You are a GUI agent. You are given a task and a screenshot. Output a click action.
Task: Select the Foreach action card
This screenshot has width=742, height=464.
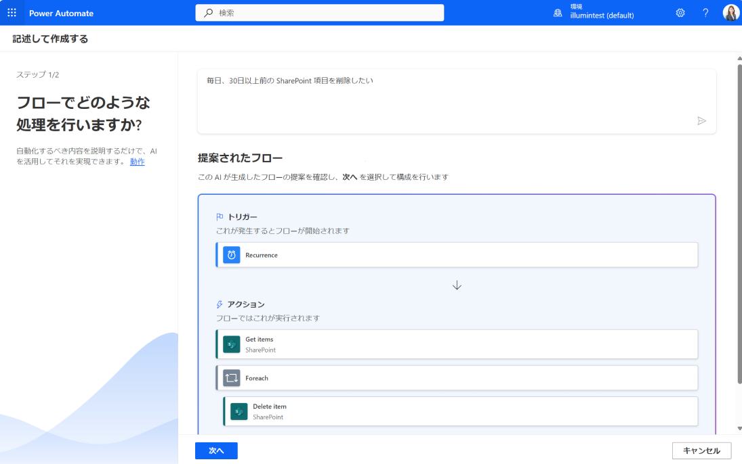pos(457,378)
